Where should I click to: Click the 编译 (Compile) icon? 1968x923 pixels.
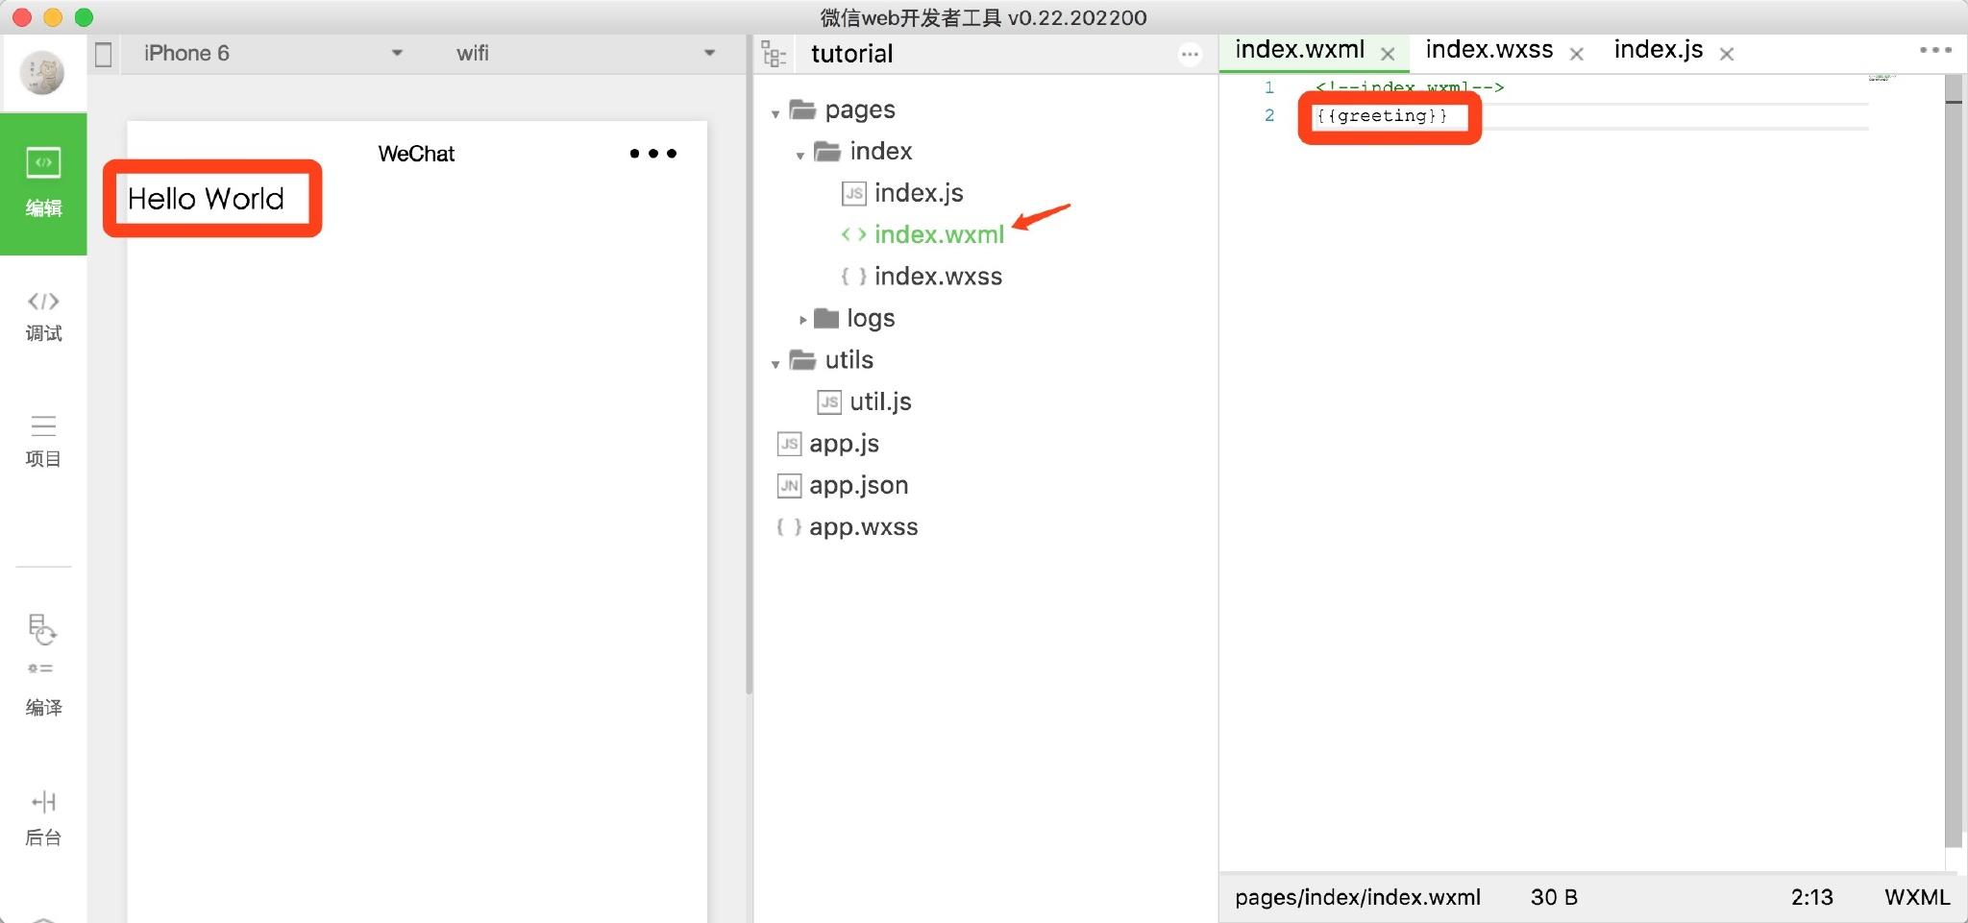43,665
